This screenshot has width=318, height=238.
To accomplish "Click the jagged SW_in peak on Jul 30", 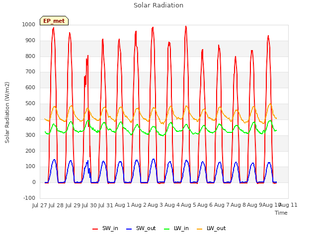I will point(87,56).
